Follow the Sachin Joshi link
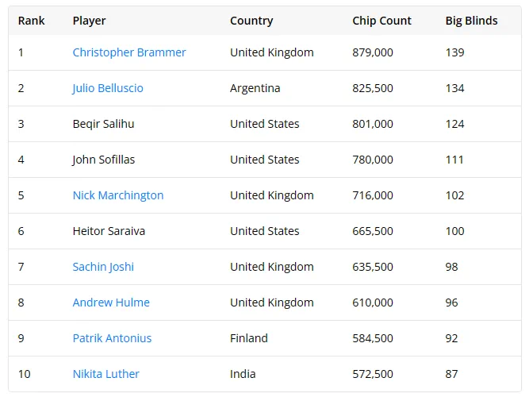 click(x=103, y=267)
